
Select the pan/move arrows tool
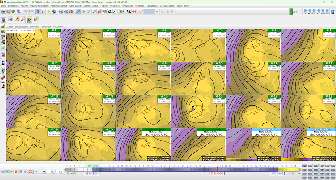click(x=83, y=12)
